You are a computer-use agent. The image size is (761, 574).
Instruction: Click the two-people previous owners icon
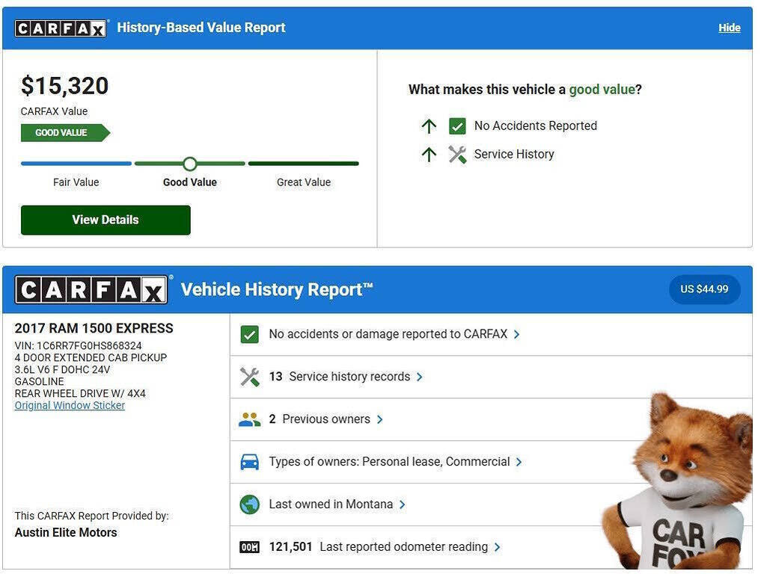pos(249,419)
